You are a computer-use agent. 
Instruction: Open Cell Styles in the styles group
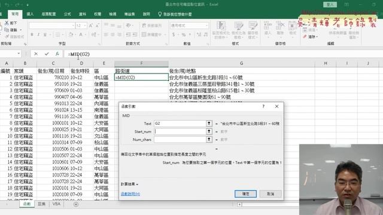[x=253, y=30]
